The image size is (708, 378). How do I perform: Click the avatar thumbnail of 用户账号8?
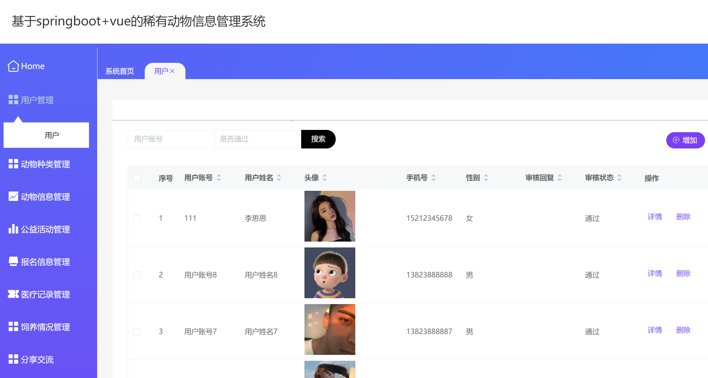click(330, 273)
